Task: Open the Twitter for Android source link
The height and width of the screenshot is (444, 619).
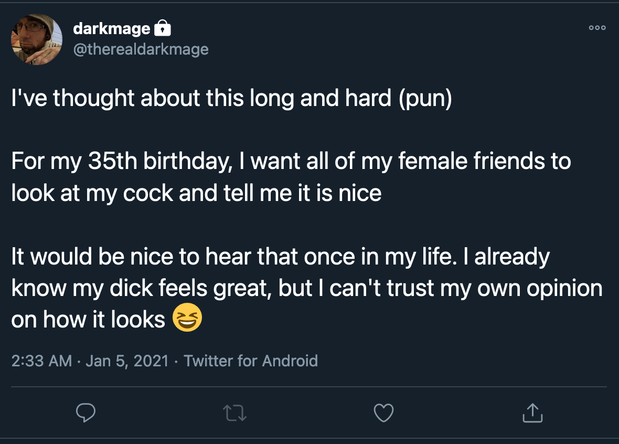Action: coord(251,361)
